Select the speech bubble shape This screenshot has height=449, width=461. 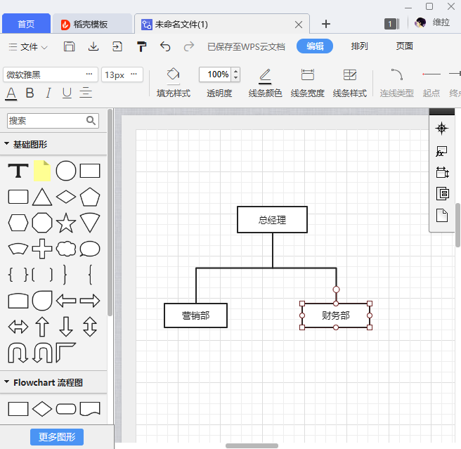tap(90, 249)
